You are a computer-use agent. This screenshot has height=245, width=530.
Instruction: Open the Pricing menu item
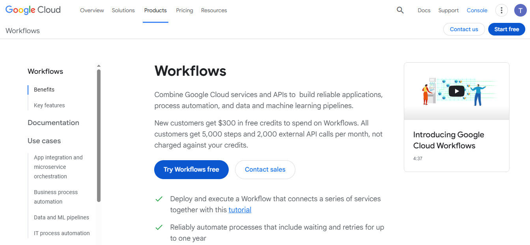(184, 10)
